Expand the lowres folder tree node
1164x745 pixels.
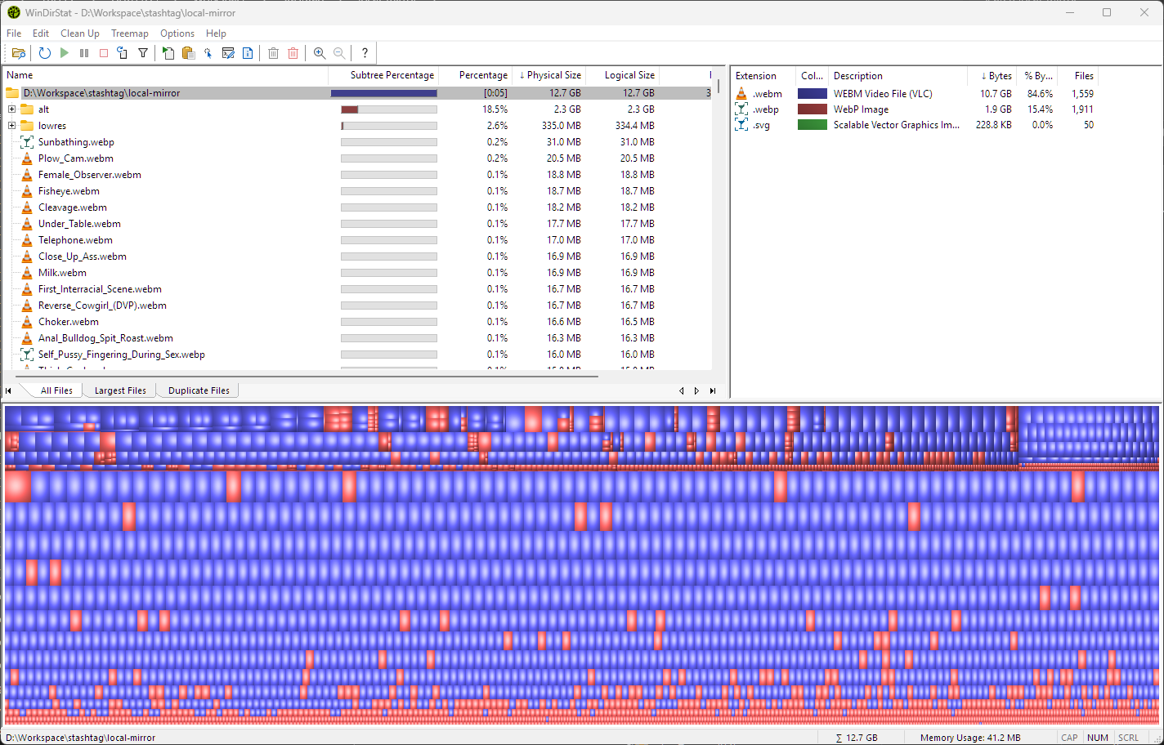tap(11, 126)
